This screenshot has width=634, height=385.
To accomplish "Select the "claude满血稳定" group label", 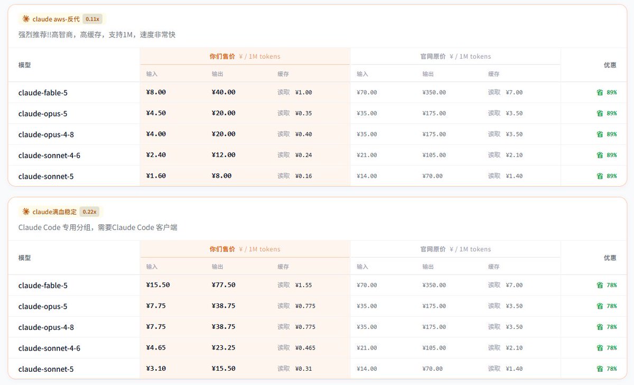I will tap(54, 212).
